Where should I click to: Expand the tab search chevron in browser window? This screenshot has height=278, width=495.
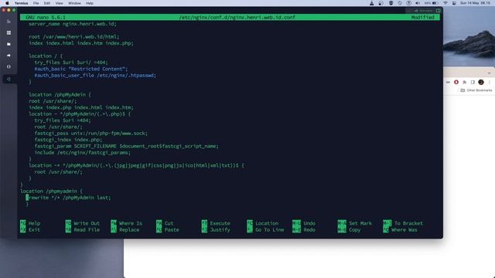pyautogui.click(x=489, y=73)
